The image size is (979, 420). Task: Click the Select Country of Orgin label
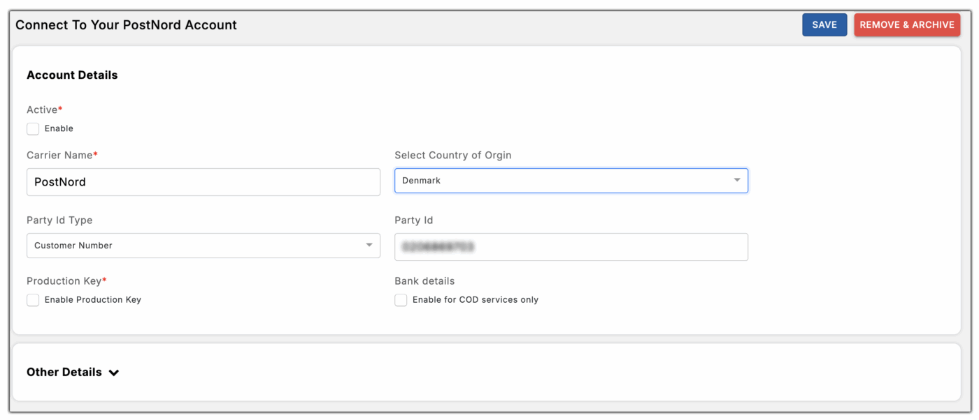click(452, 156)
